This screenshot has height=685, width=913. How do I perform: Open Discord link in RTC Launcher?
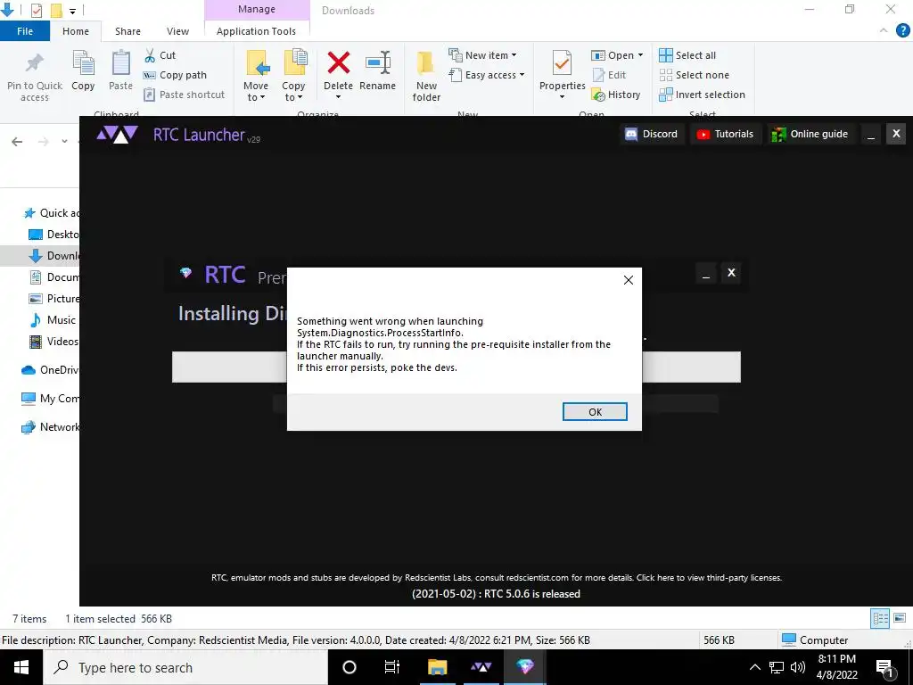point(651,134)
